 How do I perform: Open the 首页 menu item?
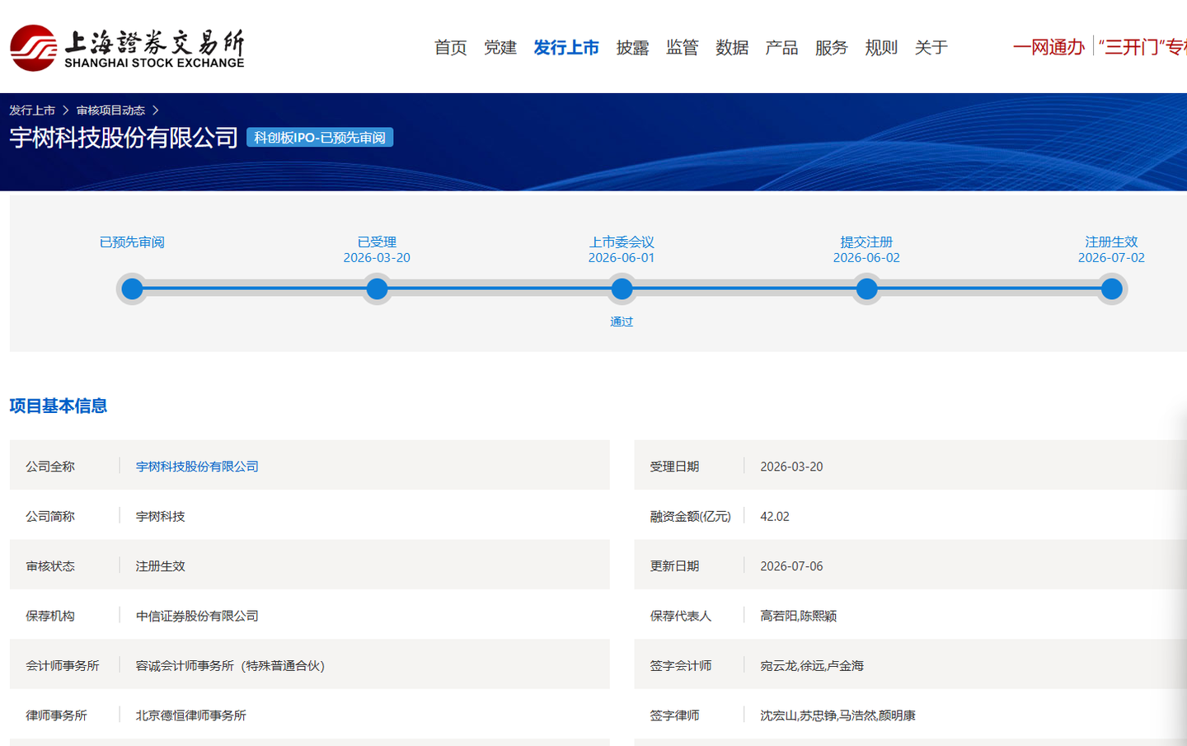(x=451, y=48)
